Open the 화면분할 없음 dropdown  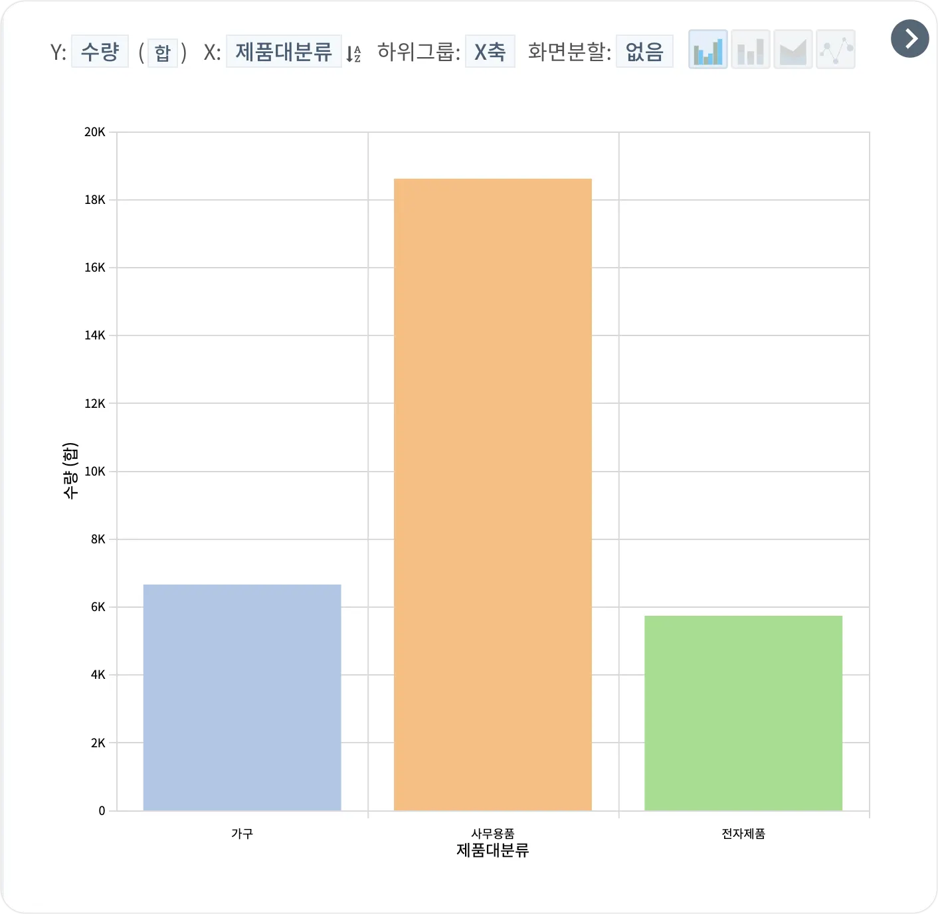644,51
